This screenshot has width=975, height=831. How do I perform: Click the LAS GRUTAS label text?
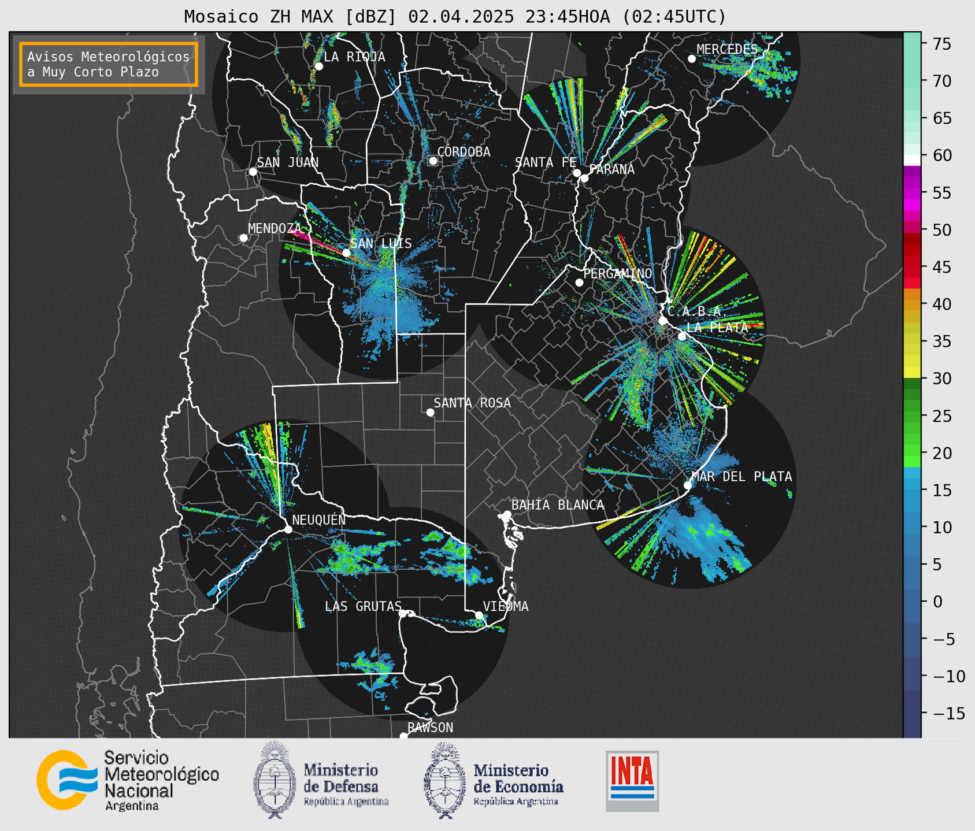point(363,606)
